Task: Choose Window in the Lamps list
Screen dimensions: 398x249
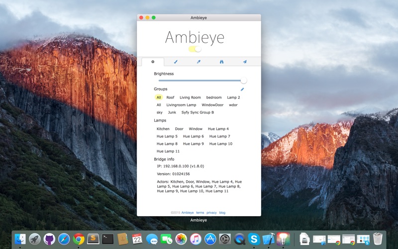Action: pos(196,129)
